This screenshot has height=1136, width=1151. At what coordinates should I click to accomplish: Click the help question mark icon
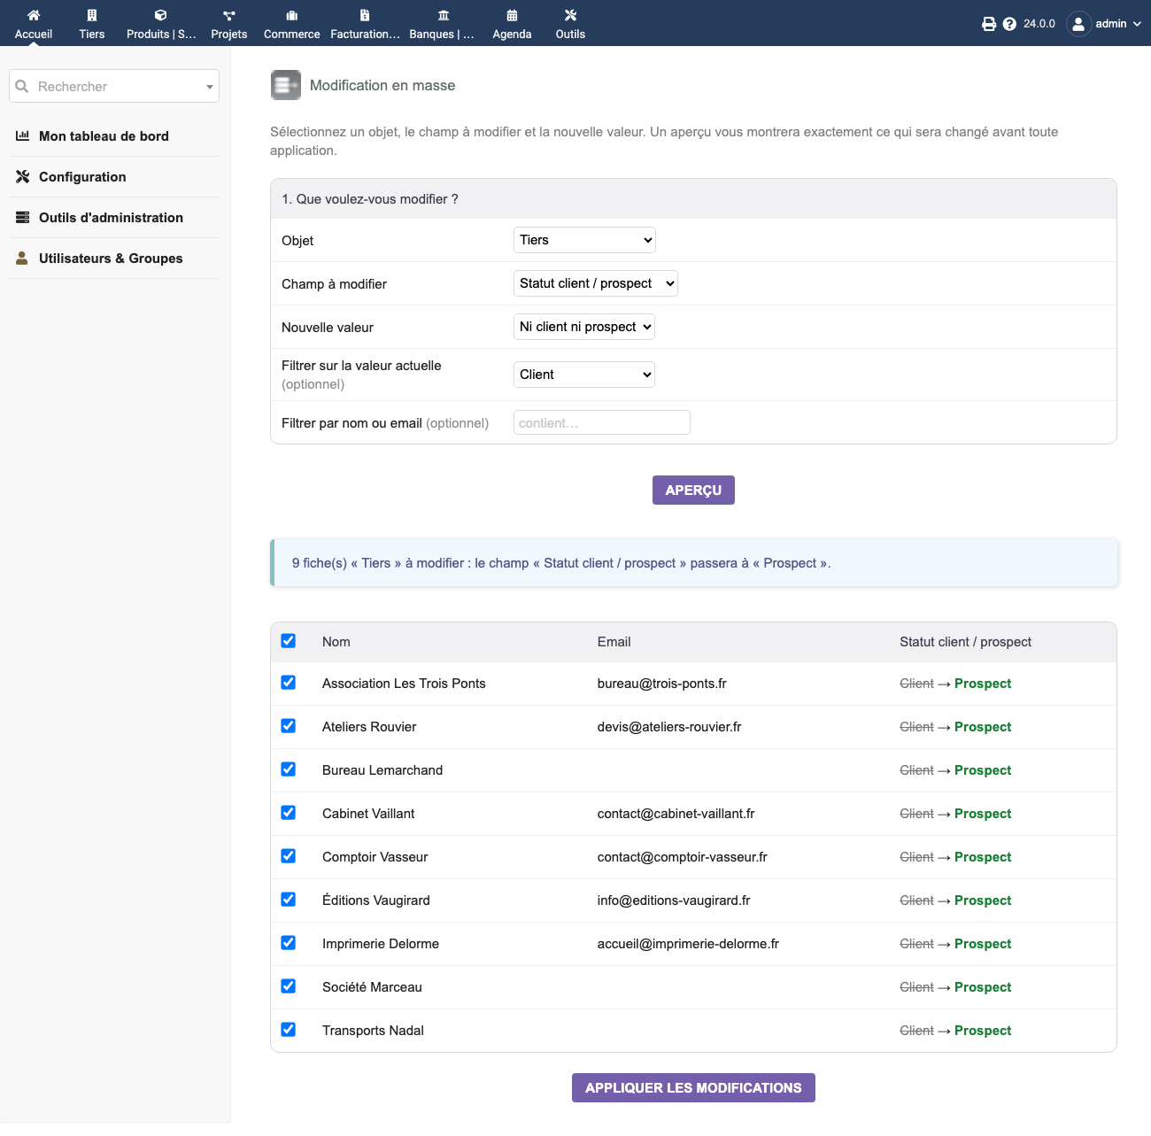click(1009, 24)
